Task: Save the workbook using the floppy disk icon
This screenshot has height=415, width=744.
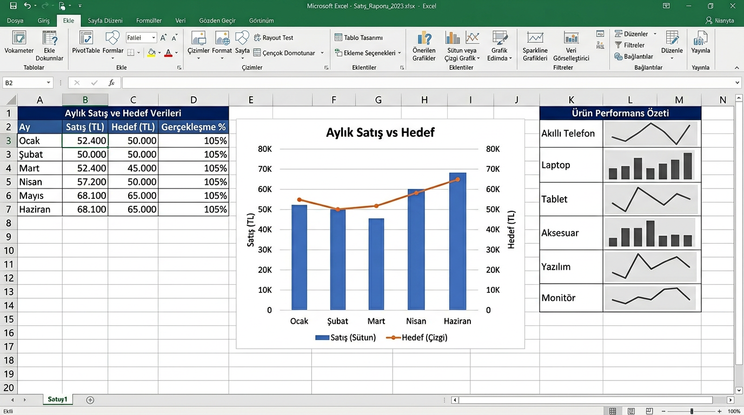Action: (13, 6)
